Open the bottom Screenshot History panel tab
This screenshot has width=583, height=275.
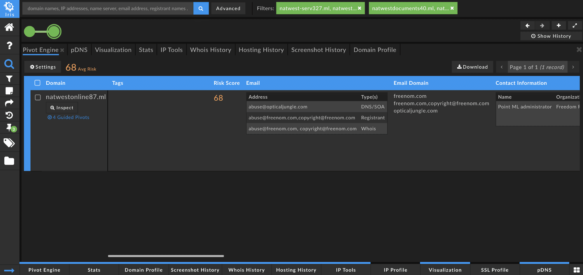point(195,270)
